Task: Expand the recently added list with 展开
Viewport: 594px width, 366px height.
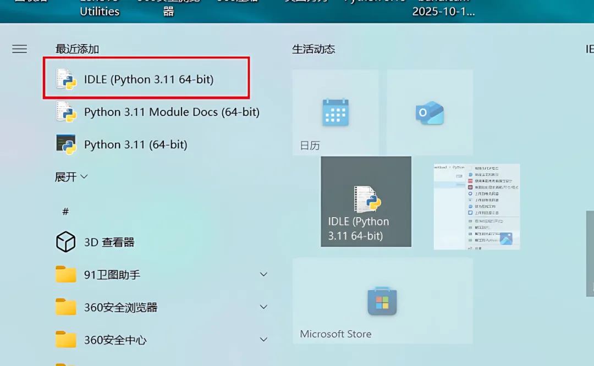Action: tap(71, 177)
